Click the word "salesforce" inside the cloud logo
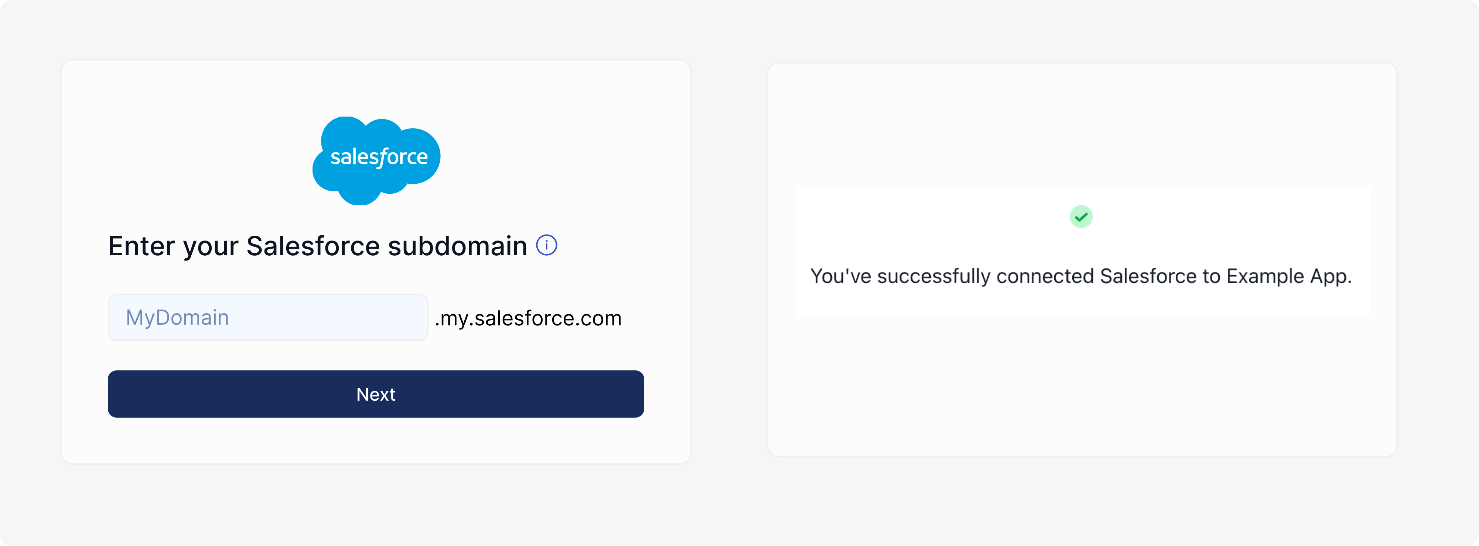Screen dimensions: 1479x546 click(379, 156)
